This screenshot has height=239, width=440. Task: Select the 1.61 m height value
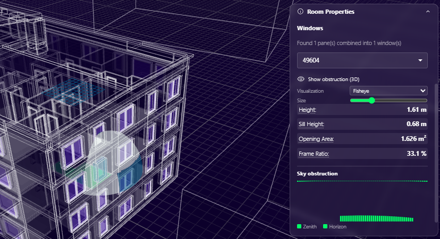click(x=417, y=110)
